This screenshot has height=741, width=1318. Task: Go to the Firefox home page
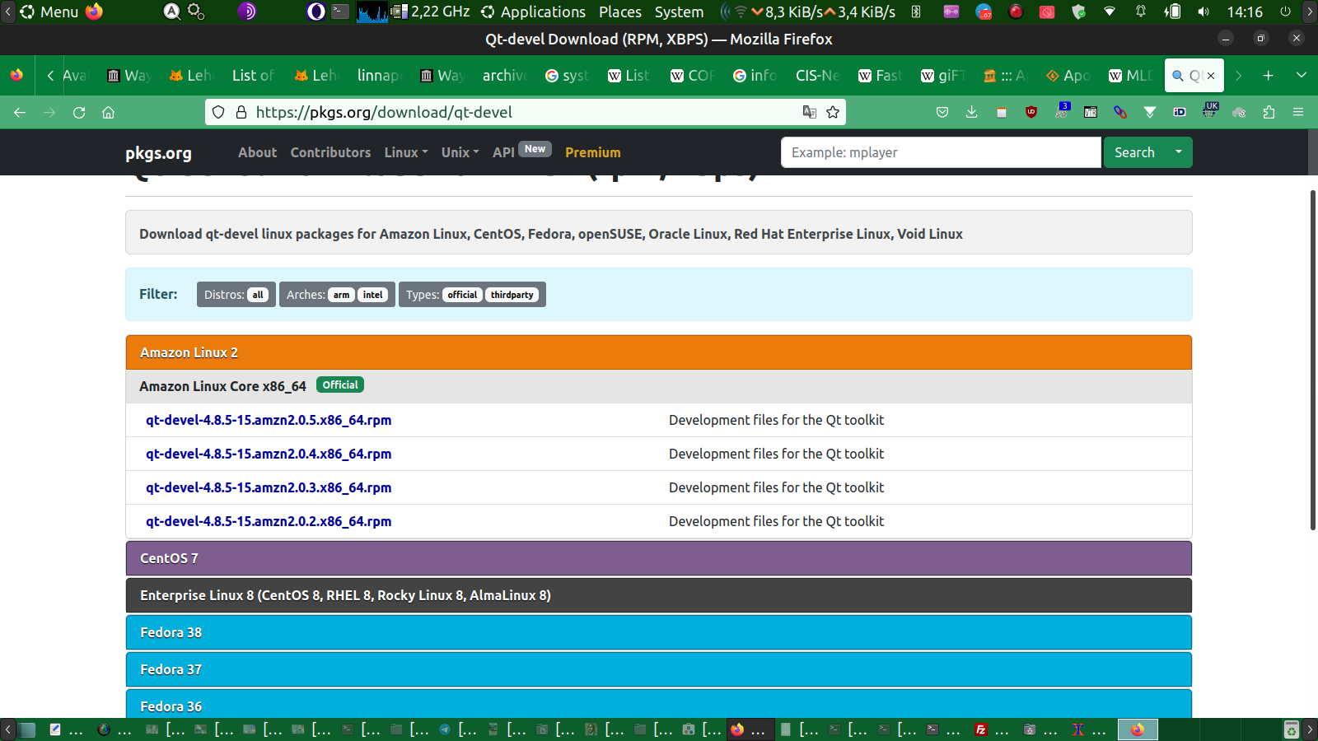tap(108, 112)
